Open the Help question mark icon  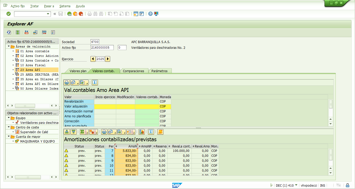pos(150,14)
